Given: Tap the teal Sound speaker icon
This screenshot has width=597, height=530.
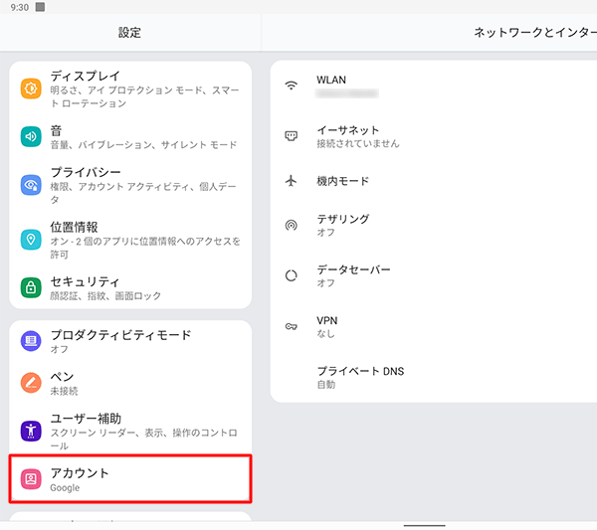Looking at the screenshot, I should (x=31, y=136).
